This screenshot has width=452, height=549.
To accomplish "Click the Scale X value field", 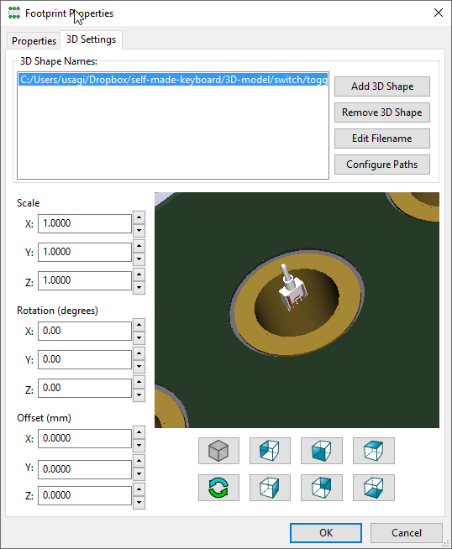I will [x=85, y=223].
